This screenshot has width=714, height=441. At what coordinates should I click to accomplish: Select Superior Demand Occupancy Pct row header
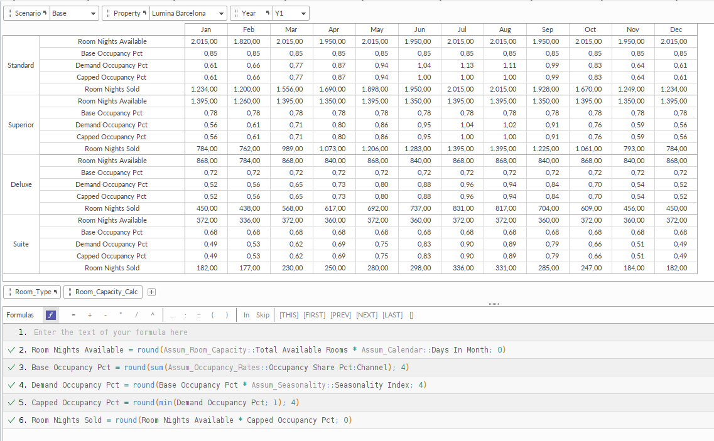(x=112, y=125)
